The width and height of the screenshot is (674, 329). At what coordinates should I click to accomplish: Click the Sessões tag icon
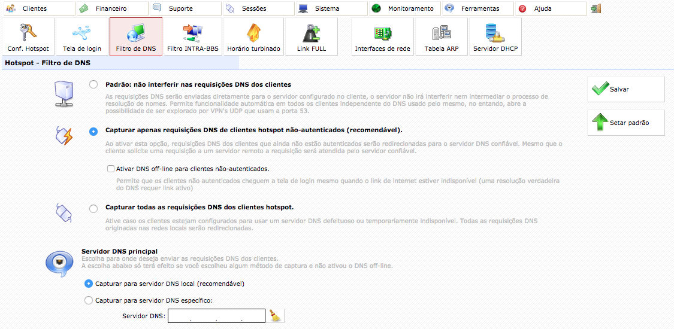pos(231,8)
